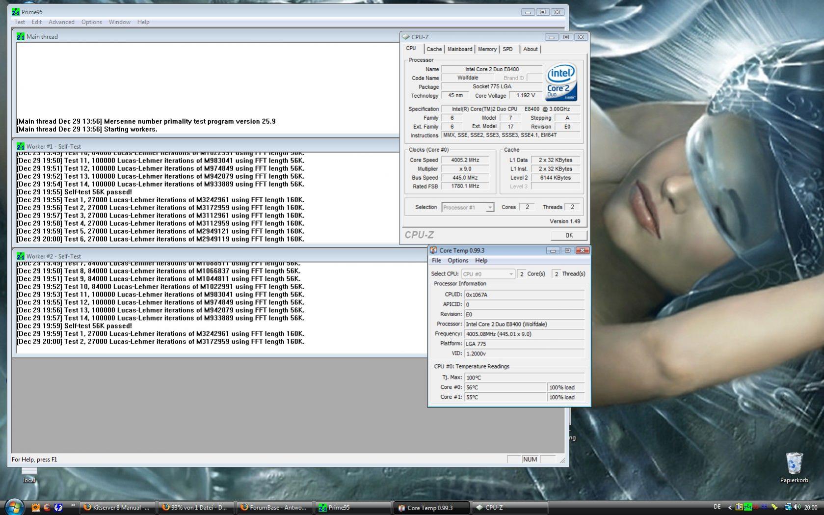Screen dimensions: 824x515
Task: Click the Core #1 temperature reading 55°C
Action: click(x=505, y=398)
